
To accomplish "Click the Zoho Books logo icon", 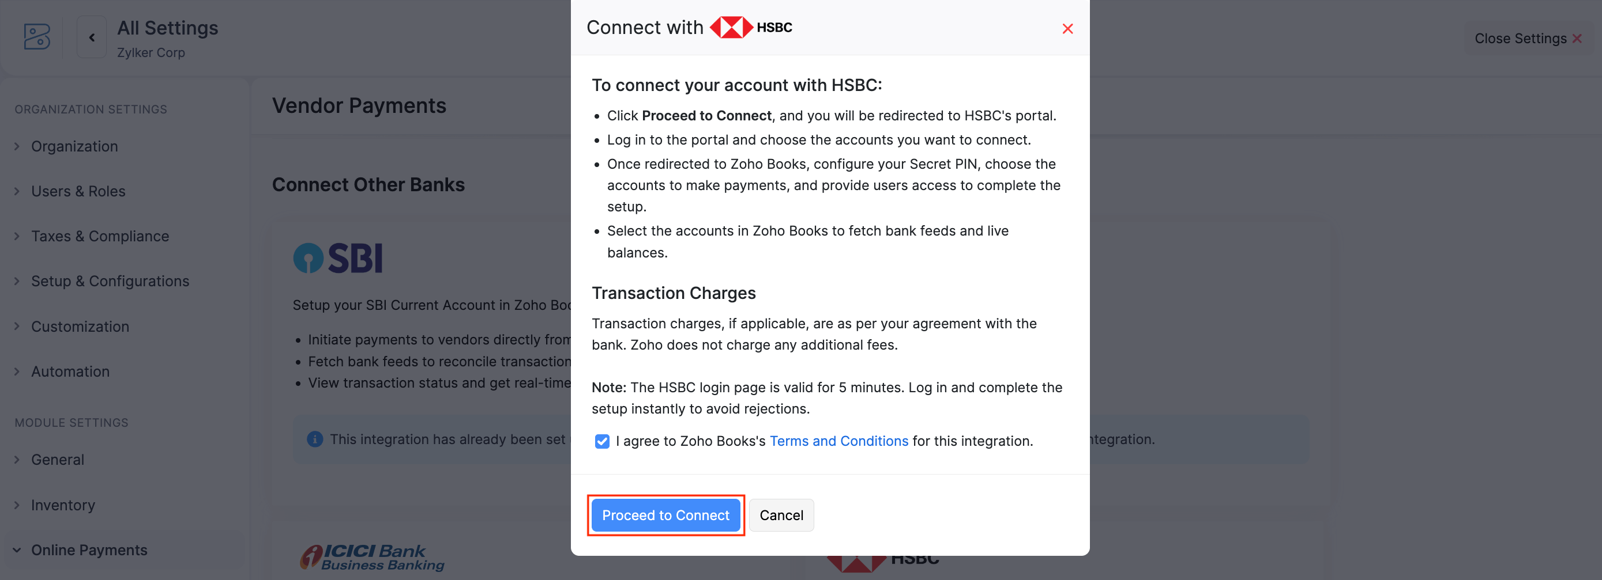I will 37,37.
